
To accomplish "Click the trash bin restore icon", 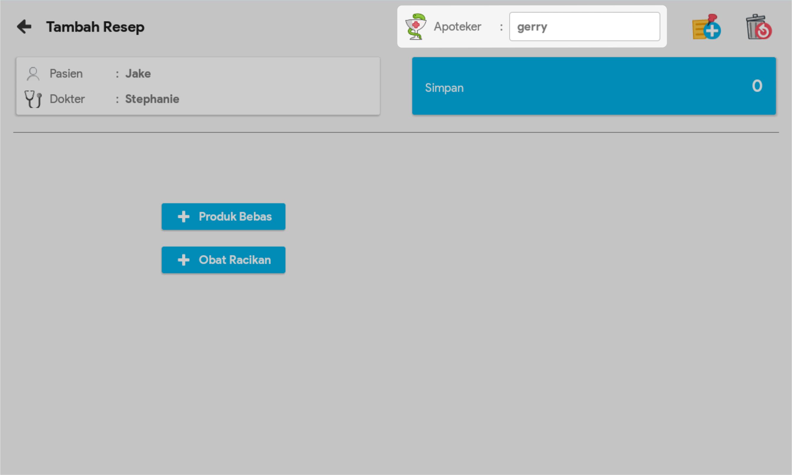I will click(x=758, y=27).
